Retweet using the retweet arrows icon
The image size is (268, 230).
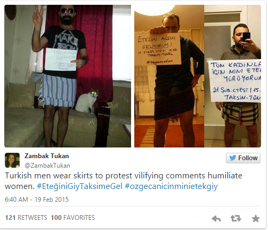click(235, 218)
